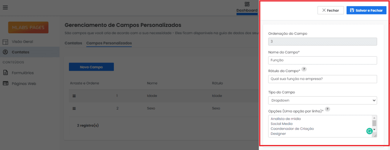Click the MLABS PAGES logo
The height and width of the screenshot is (150, 390).
pos(28,28)
